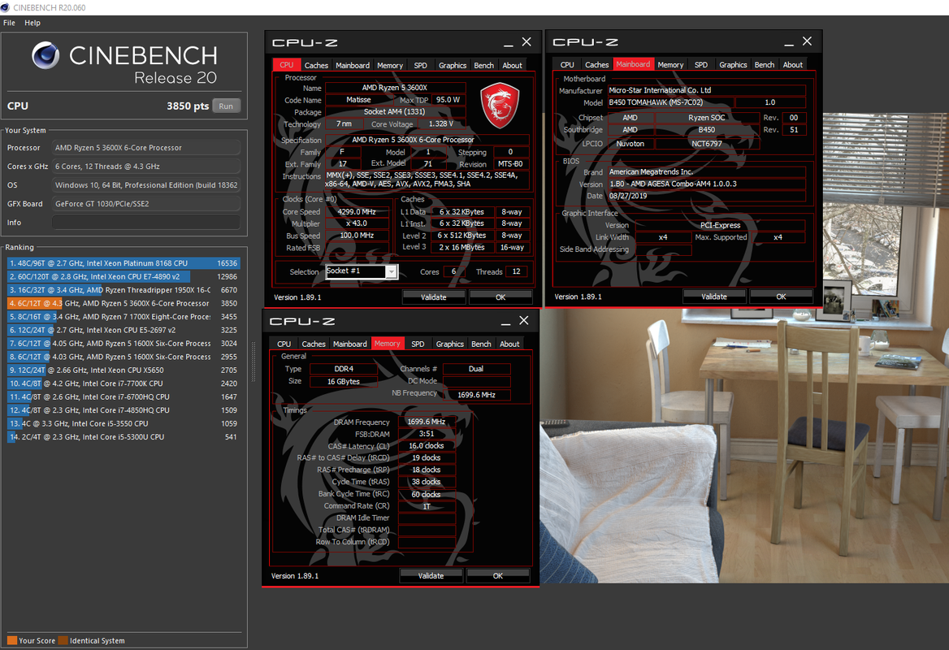Open Bench tab in CPU window
949x650 pixels.
tap(483, 65)
